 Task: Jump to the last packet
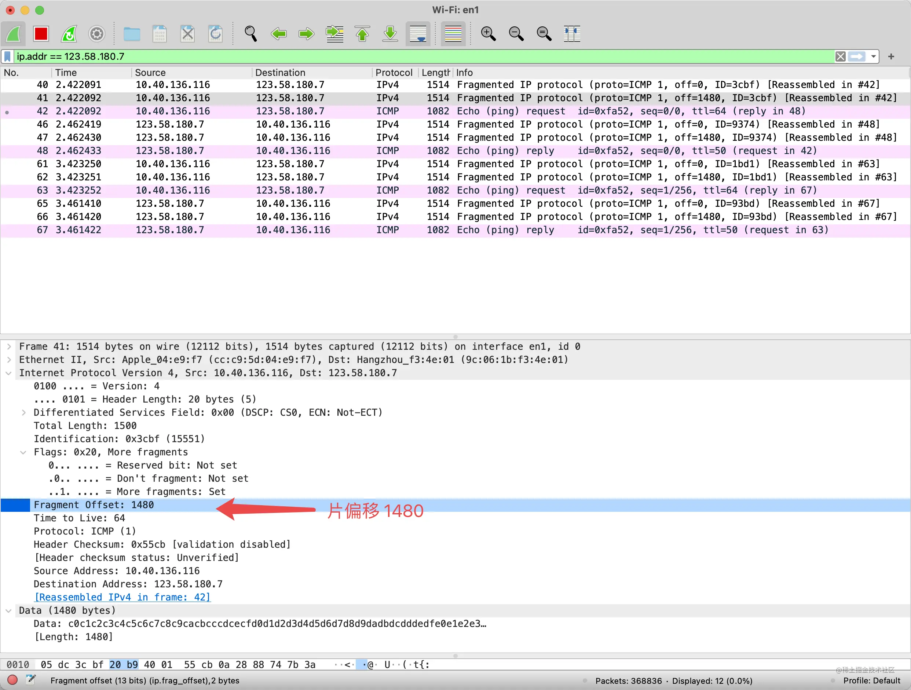(x=390, y=34)
